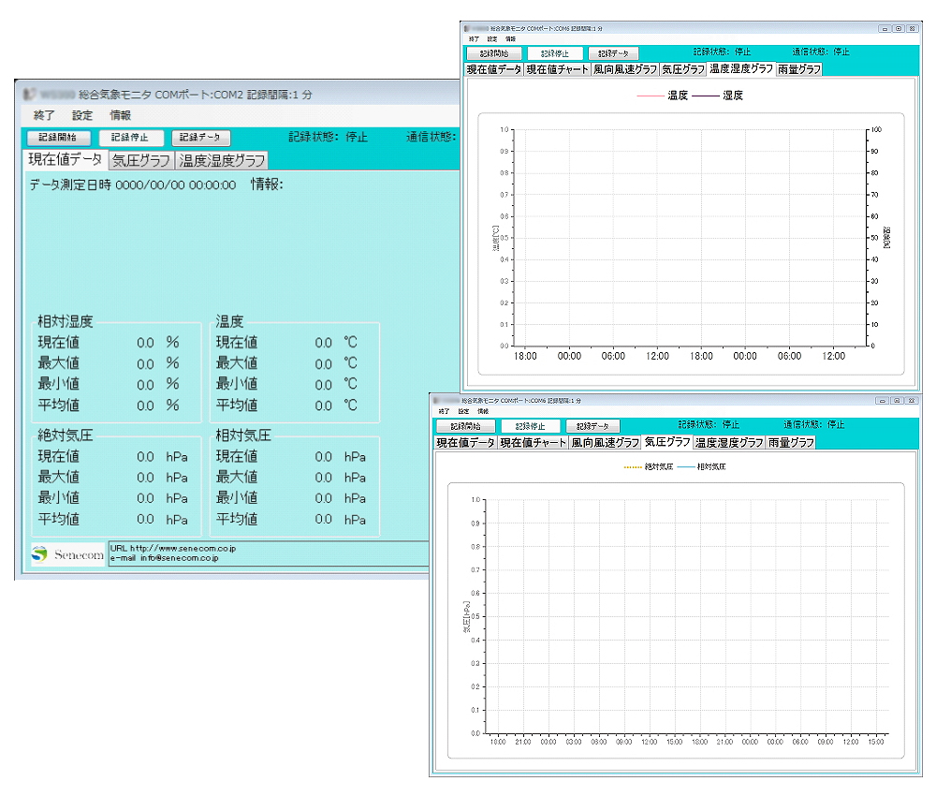Open the 情報 menu in the COM2 window

tap(120, 115)
